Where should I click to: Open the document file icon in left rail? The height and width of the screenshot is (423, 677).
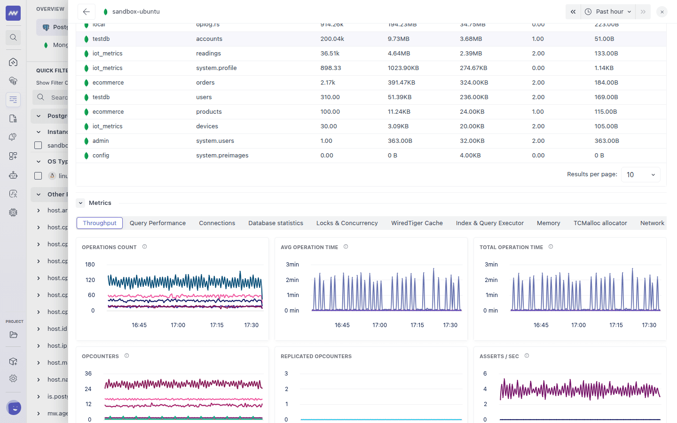tap(13, 118)
